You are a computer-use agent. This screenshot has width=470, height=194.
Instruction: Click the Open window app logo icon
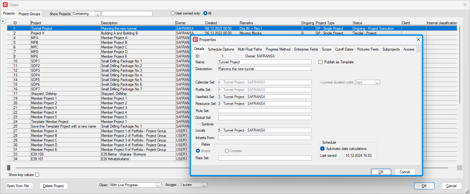(x=5, y=5)
